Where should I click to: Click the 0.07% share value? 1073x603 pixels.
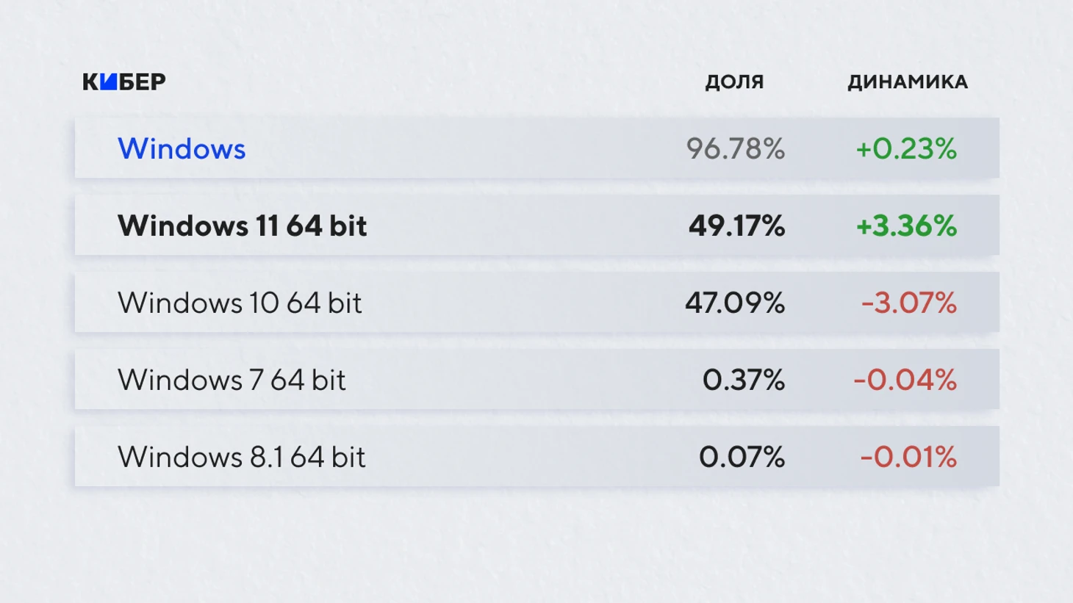[x=742, y=458]
